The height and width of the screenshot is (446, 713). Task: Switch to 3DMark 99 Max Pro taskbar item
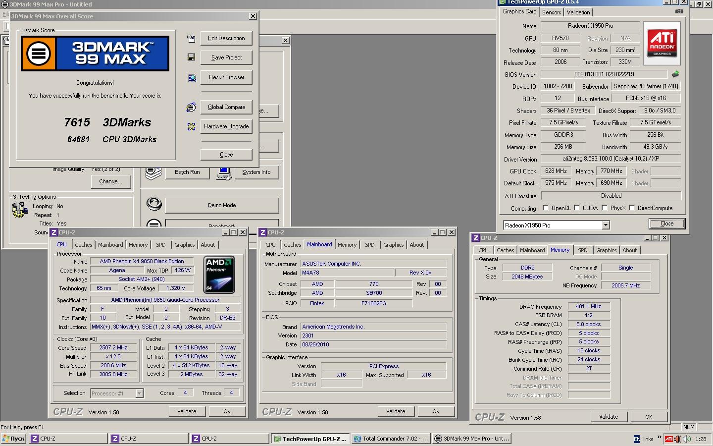point(471,439)
